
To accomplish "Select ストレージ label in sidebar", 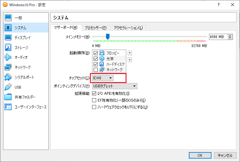I will tap(21, 47).
